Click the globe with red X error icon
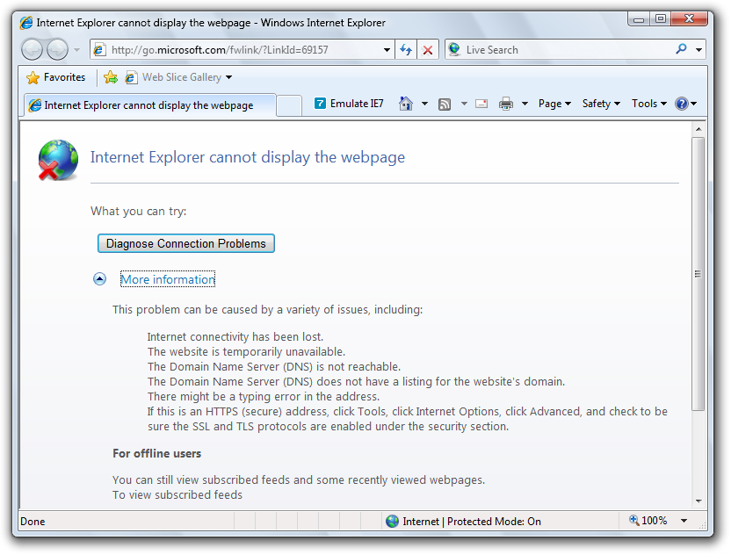The height and width of the screenshot is (555, 731). tap(58, 160)
